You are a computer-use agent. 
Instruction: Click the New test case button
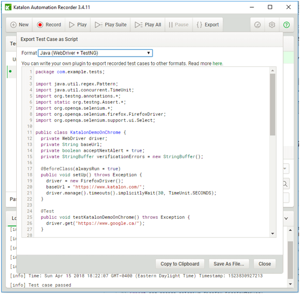[x=19, y=25]
